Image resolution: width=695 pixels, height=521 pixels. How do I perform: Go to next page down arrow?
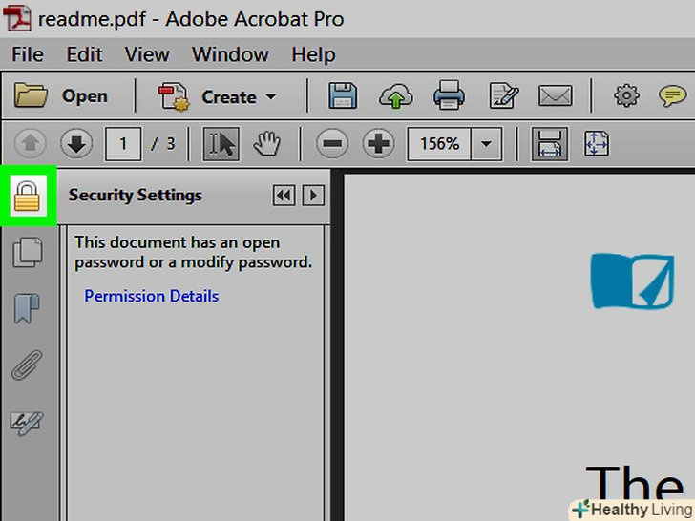point(76,143)
